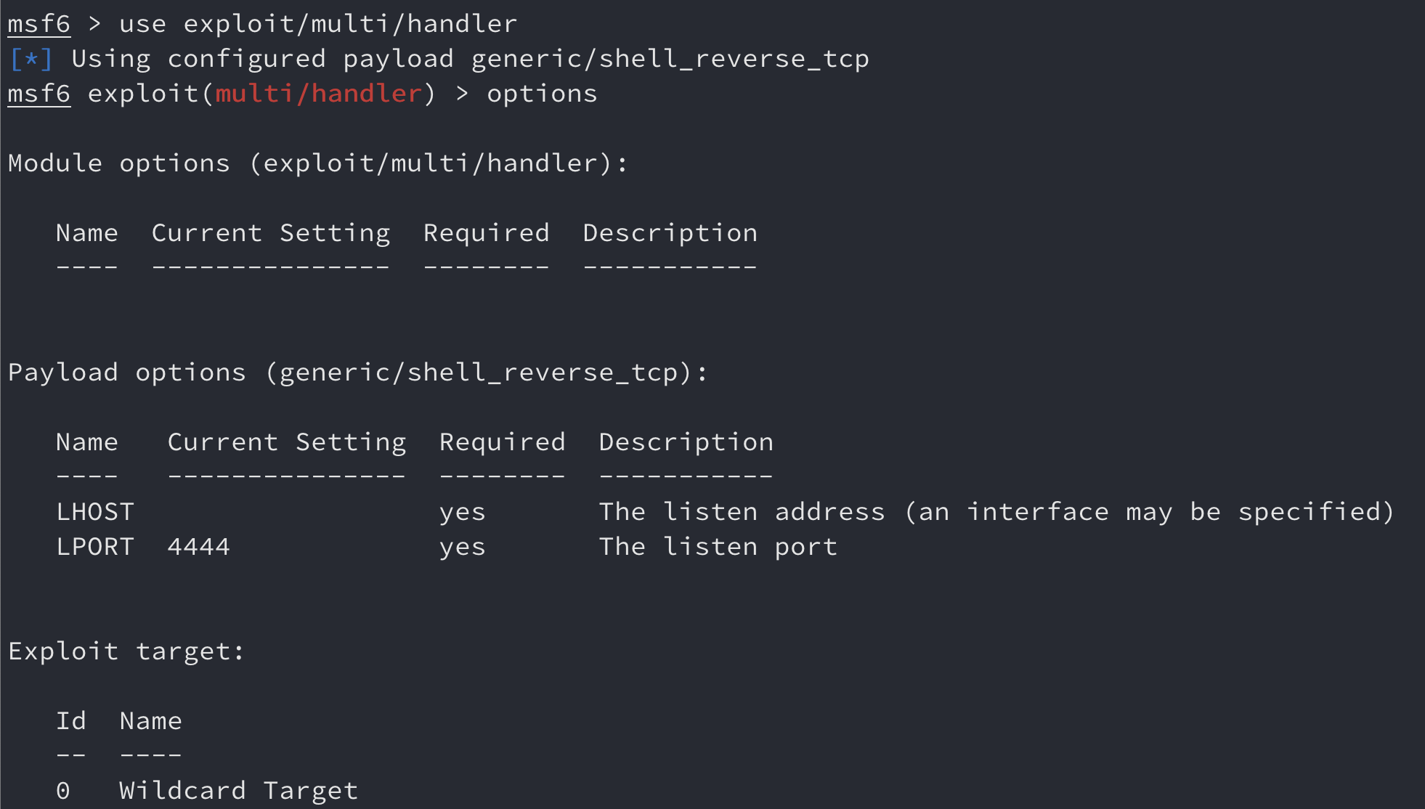Viewport: 1425px width, 809px height.
Task: Click the 'yes' required value for LPORT
Action: pos(463,548)
